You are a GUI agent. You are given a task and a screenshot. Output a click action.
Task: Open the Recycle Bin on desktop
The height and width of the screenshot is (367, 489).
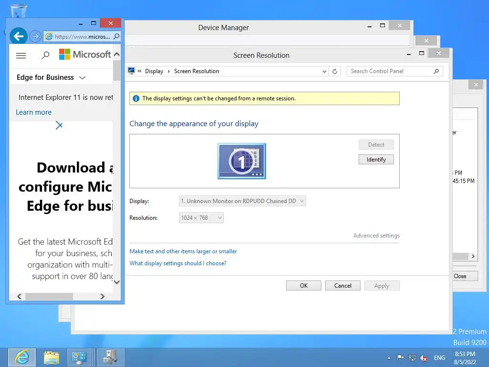[x=19, y=11]
